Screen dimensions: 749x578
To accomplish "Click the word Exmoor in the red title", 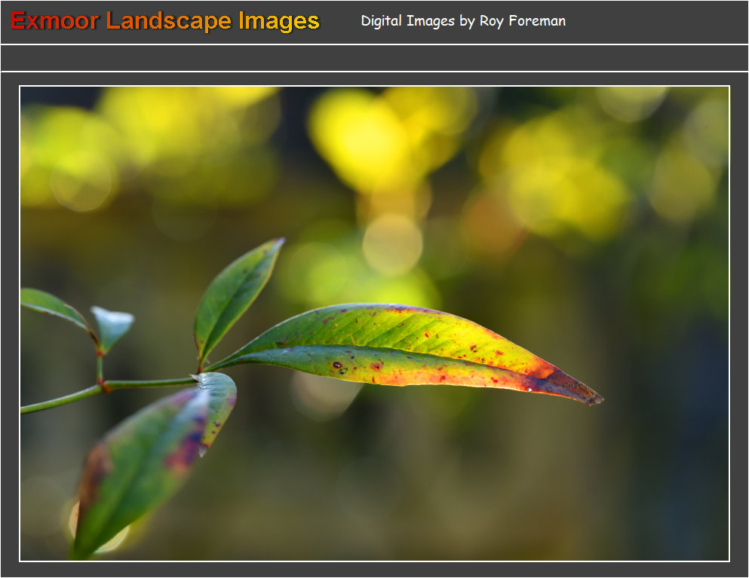I will click(54, 21).
